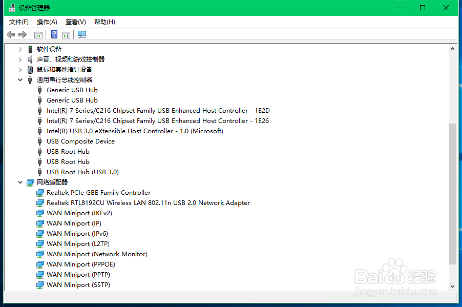Screen dimensions: 462x307
Task: Collapse the 网络适配器 category
Action: tap(20, 182)
